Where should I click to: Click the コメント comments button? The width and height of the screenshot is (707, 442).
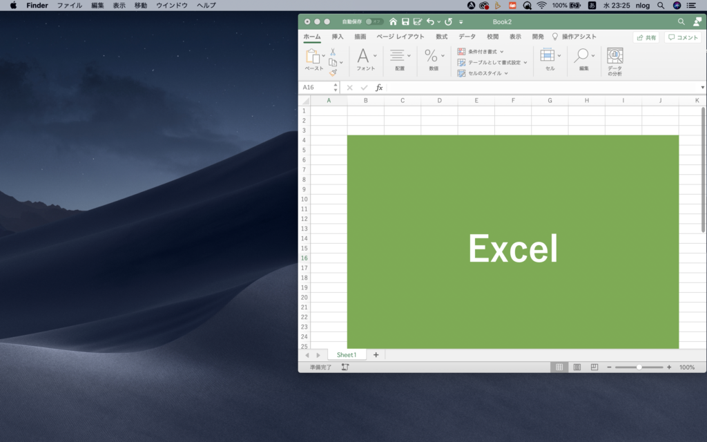pos(683,37)
